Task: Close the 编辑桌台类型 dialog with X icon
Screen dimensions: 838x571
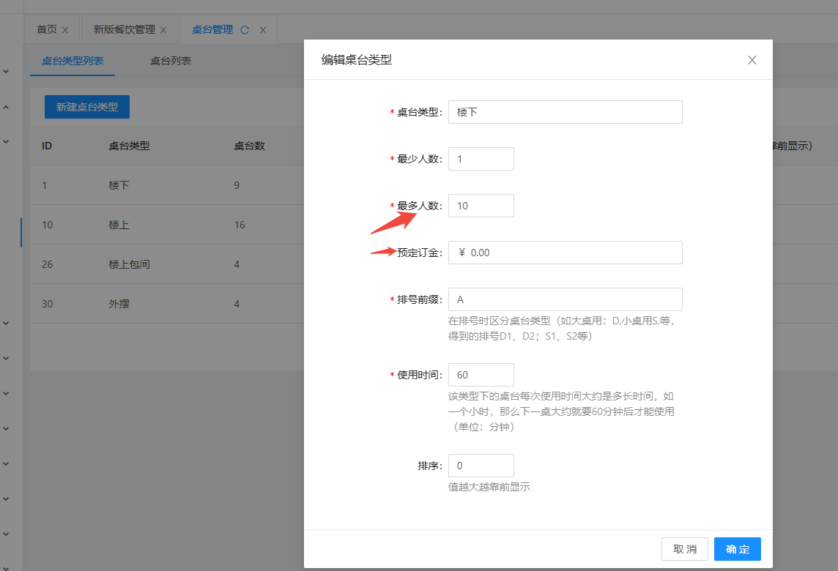Action: pos(752,60)
